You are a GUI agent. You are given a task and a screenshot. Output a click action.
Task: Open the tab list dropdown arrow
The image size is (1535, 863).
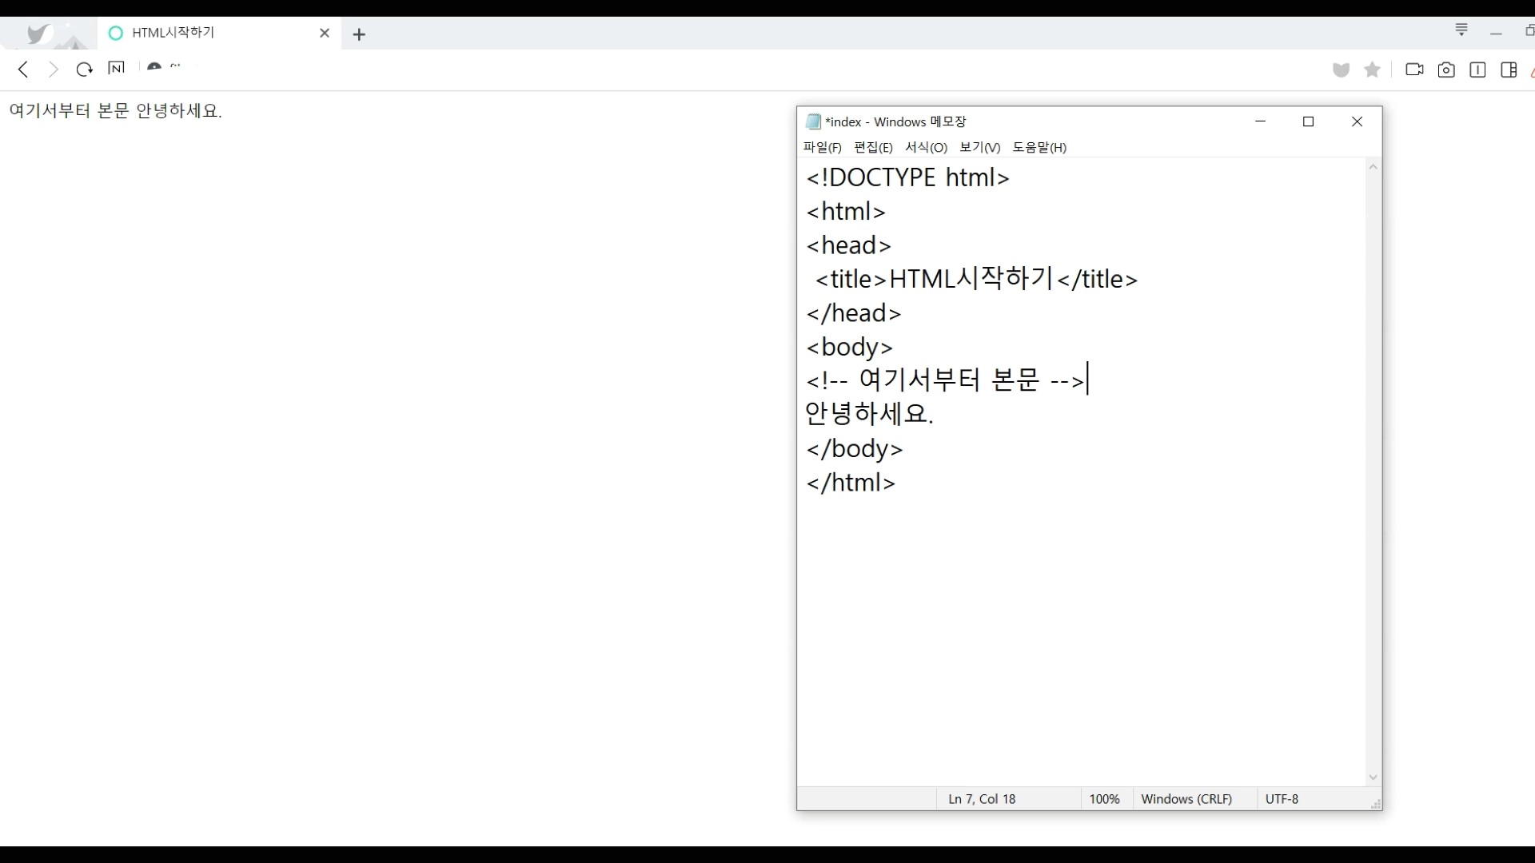tap(1461, 30)
